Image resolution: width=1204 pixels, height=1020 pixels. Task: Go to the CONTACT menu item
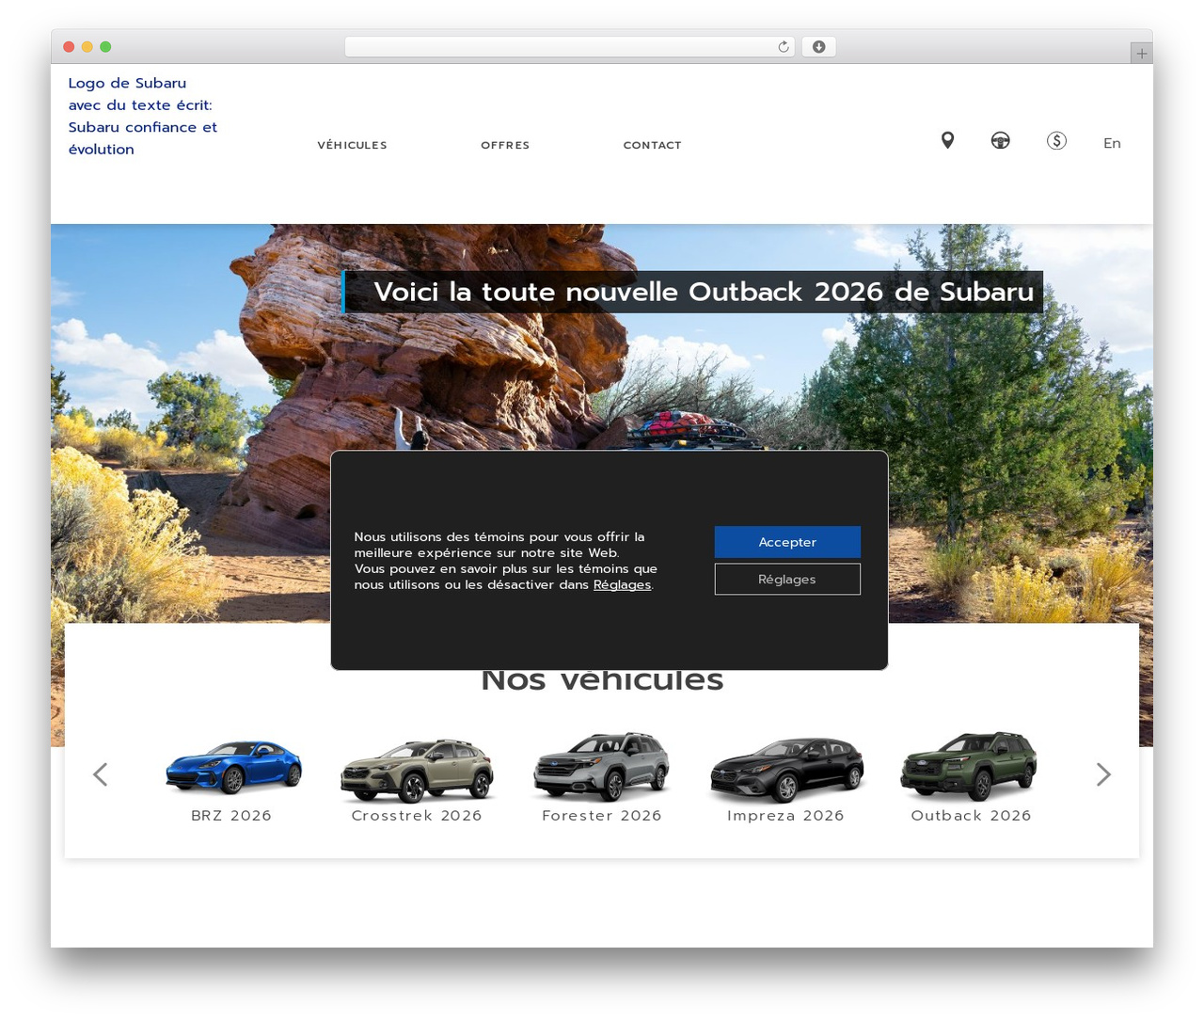(x=652, y=145)
